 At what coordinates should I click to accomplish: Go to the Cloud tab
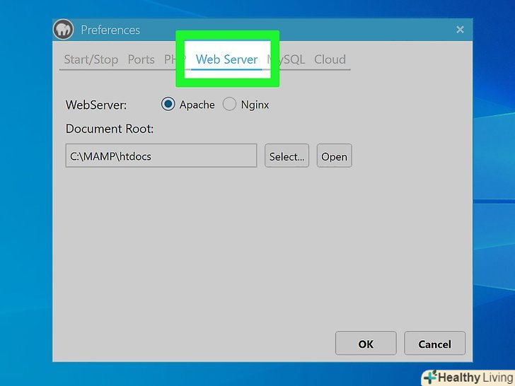[330, 59]
